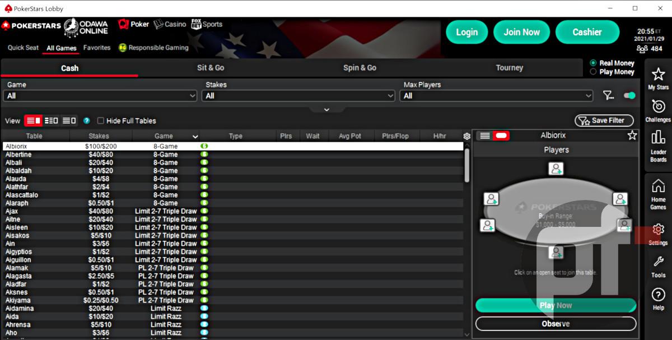Screen dimensions: 672x340
Task: Switch to the Tourney tab
Action: point(510,68)
